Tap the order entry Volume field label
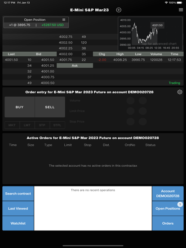 (x=75, y=101)
